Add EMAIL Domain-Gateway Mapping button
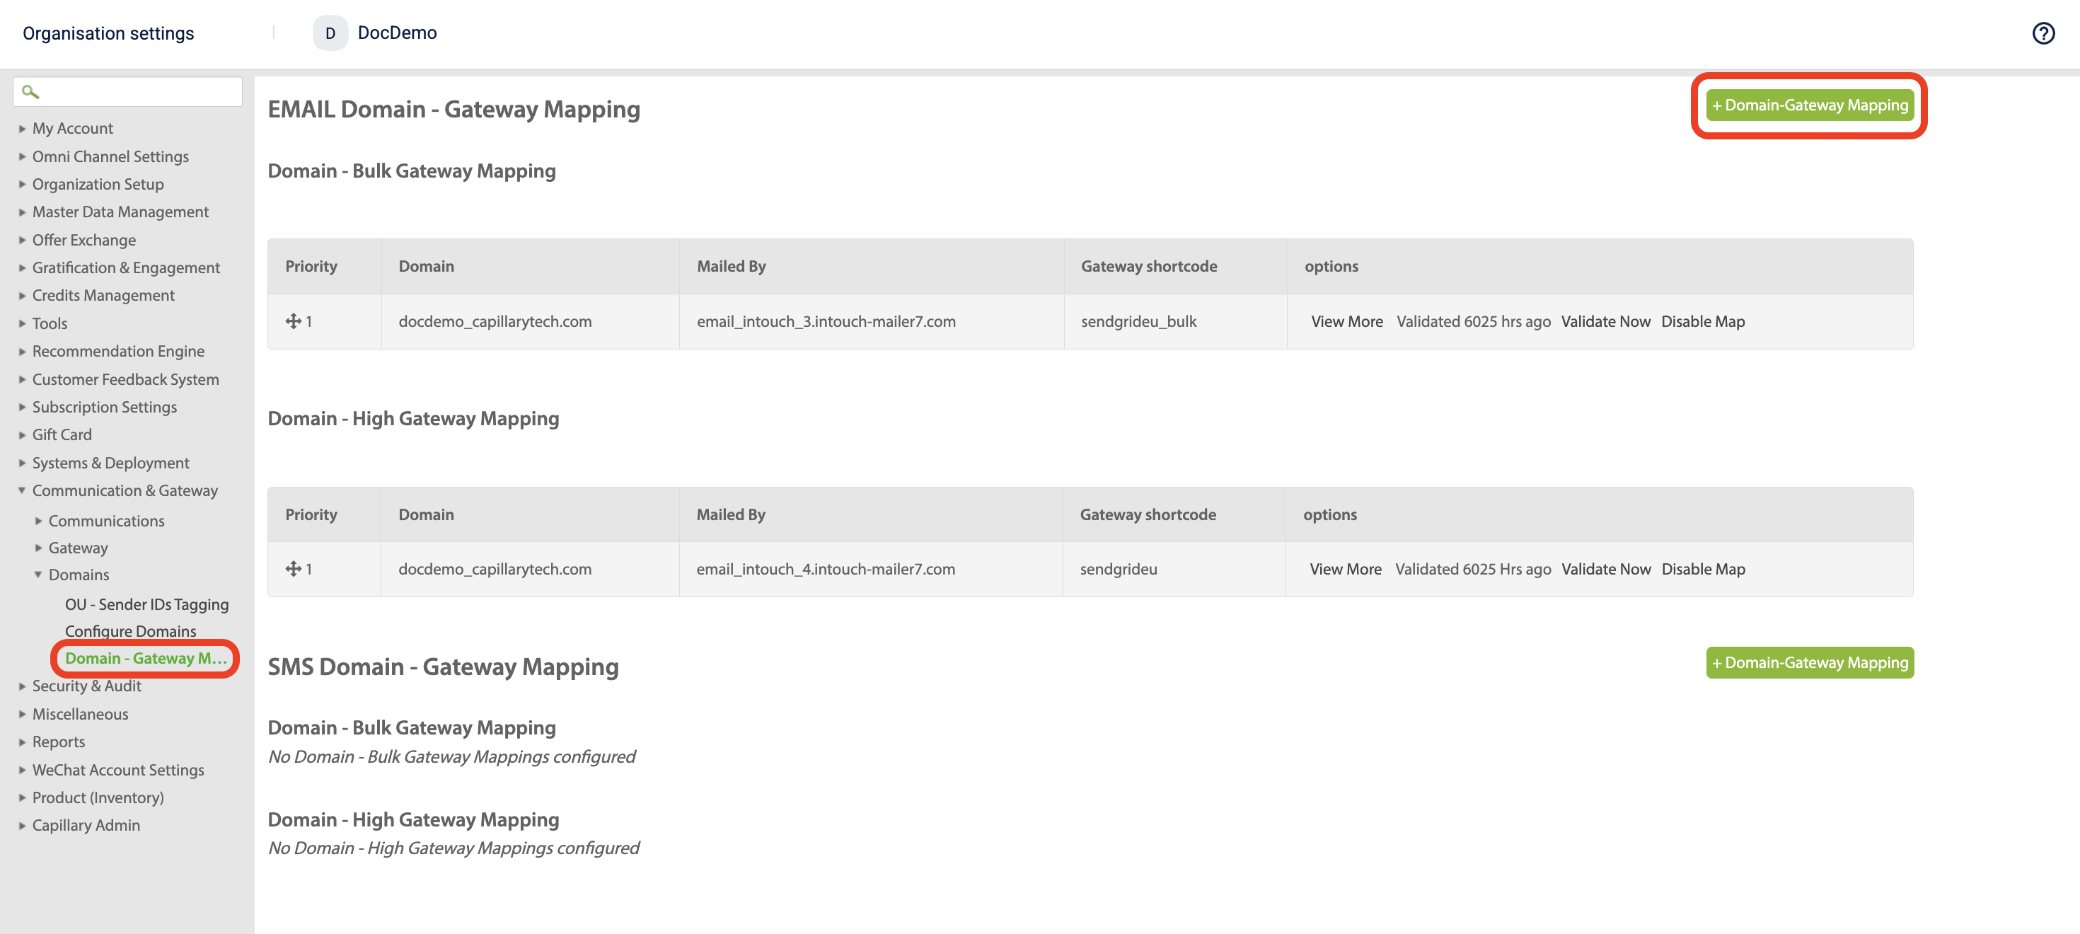The height and width of the screenshot is (934, 2080). tap(1809, 105)
